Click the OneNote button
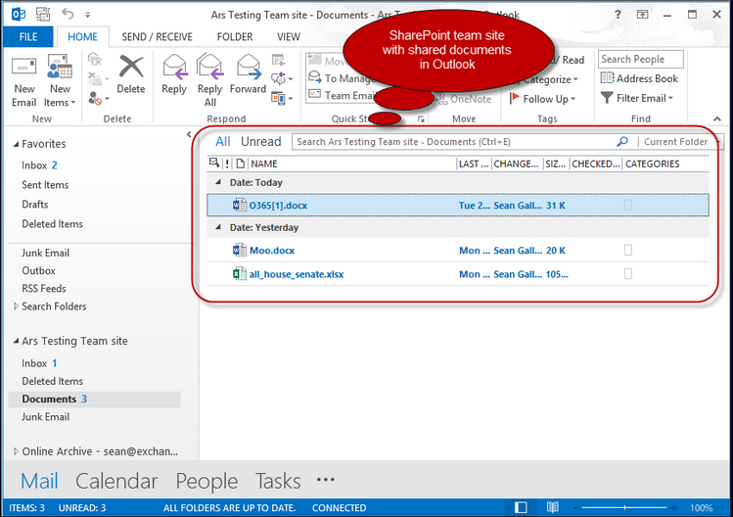Image resolution: width=733 pixels, height=517 pixels. tap(463, 99)
